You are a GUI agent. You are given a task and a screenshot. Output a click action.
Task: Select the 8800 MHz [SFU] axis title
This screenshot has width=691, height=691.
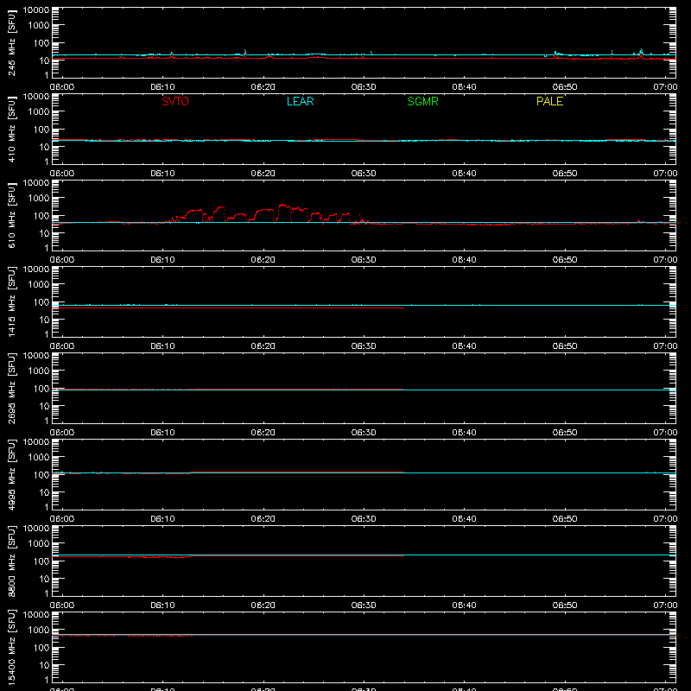click(12, 561)
